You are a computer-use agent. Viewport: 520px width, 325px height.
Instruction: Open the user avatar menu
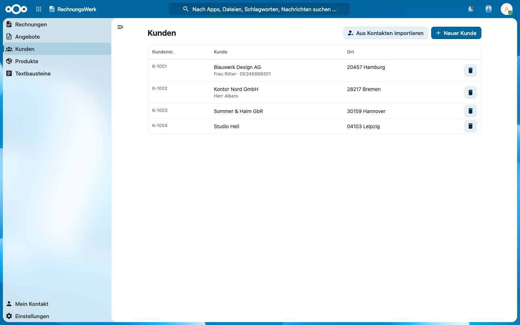coord(507,9)
